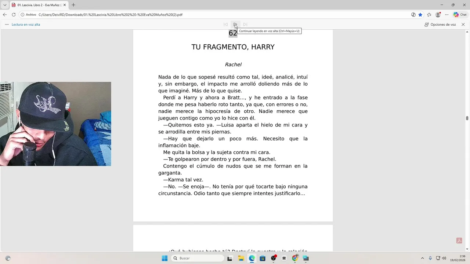Open Edge settings and more menu

[446, 15]
